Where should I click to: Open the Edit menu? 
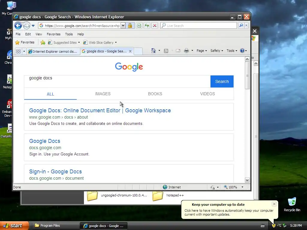(x=28, y=34)
